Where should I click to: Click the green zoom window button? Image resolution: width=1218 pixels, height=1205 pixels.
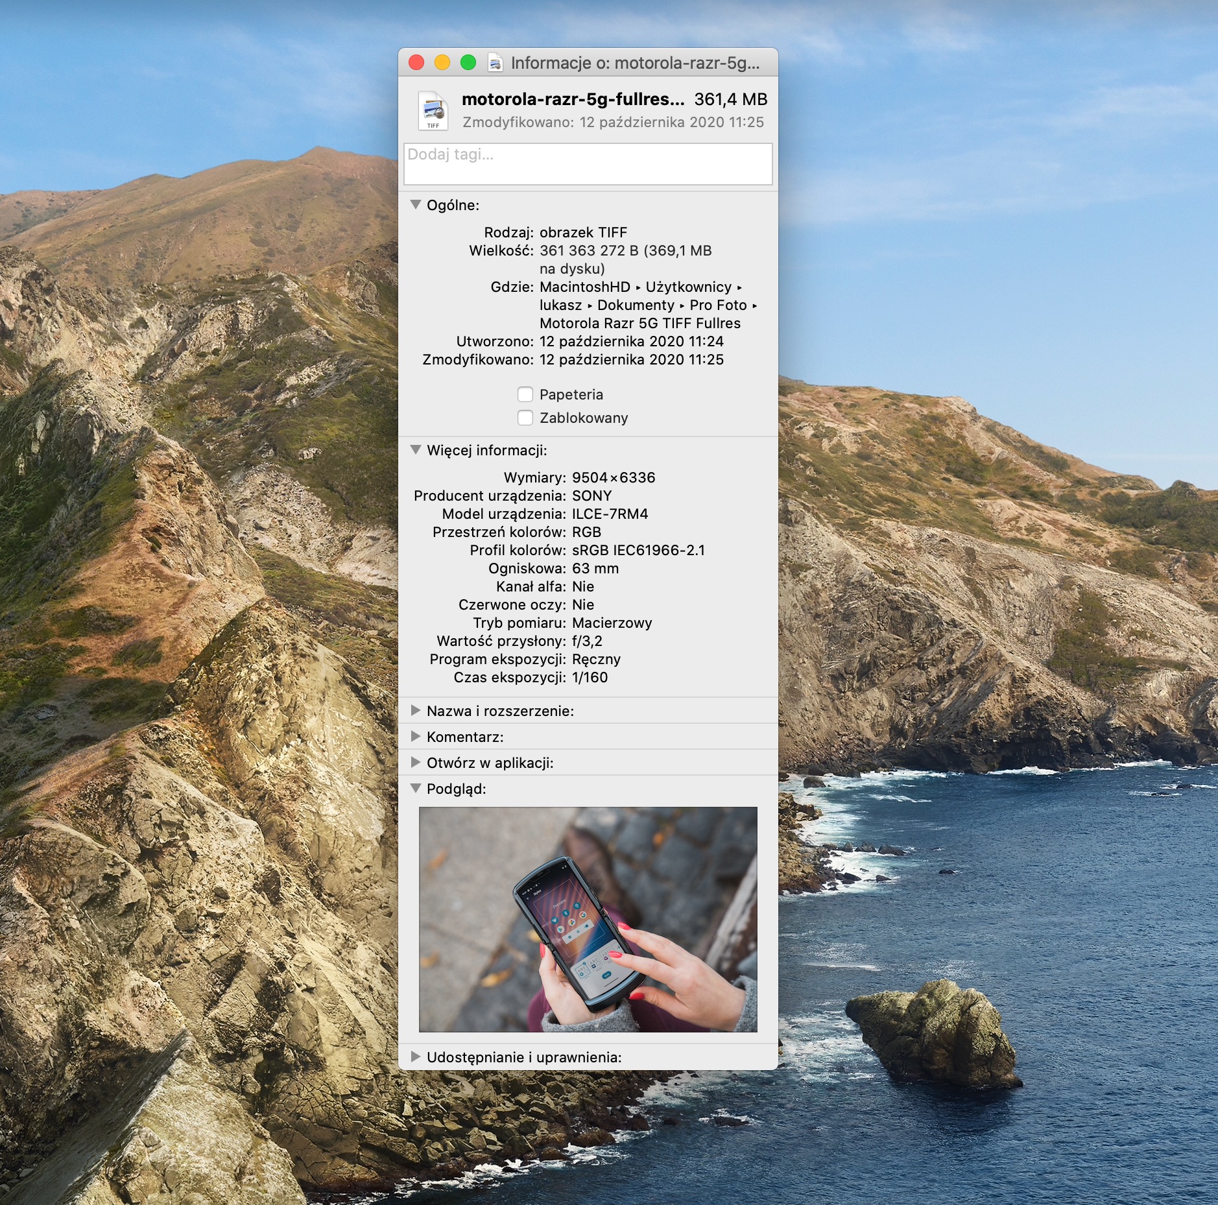[468, 63]
